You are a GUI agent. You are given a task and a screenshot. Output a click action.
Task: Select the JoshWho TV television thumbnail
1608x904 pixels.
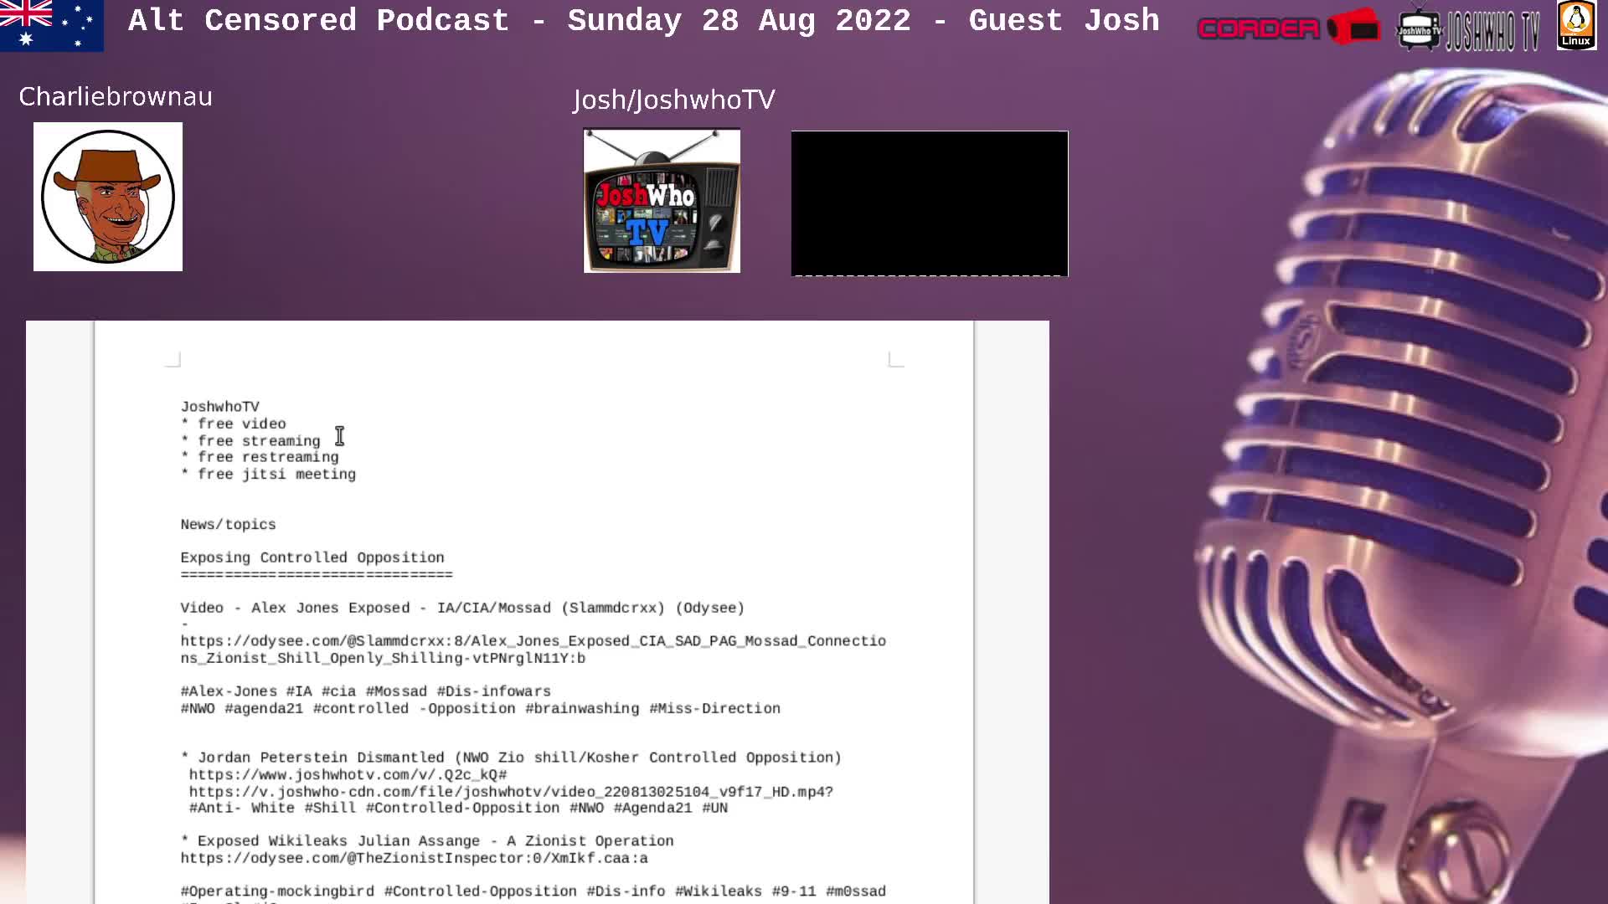(662, 200)
